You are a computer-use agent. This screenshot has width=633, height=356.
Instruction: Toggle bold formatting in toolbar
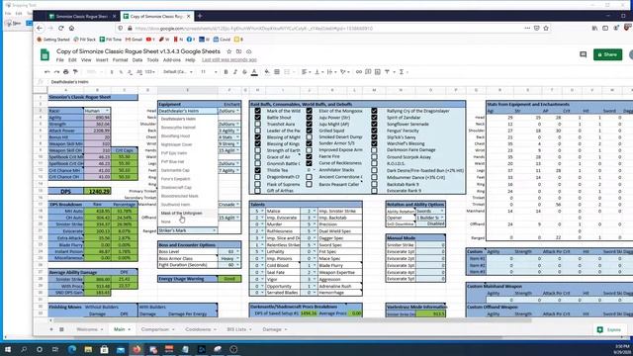[x=226, y=72]
